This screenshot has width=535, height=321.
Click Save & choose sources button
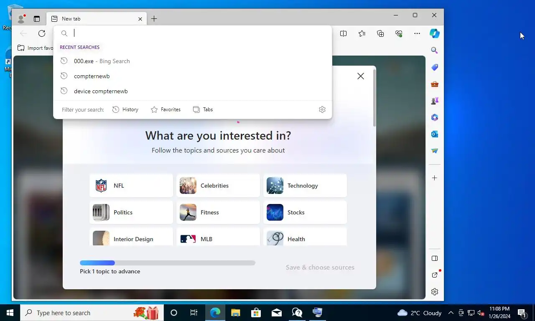pos(320,267)
